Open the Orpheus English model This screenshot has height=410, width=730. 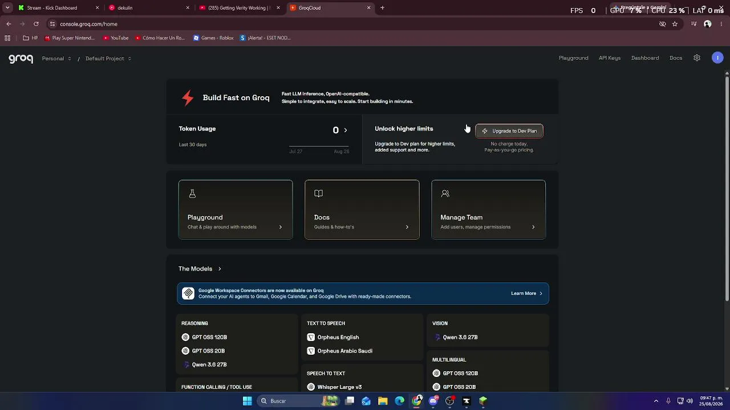point(333,337)
